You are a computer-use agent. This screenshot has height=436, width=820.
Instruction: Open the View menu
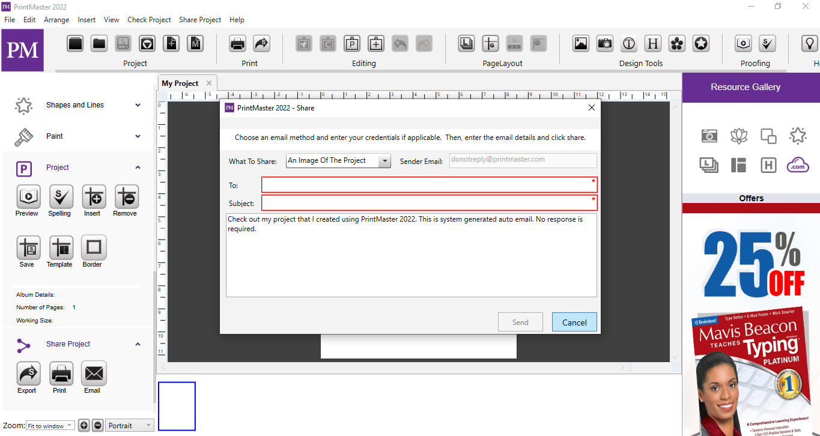[112, 20]
